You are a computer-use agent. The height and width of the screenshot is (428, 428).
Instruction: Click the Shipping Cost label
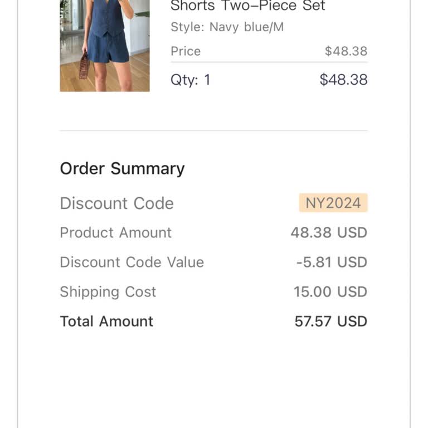tap(108, 291)
